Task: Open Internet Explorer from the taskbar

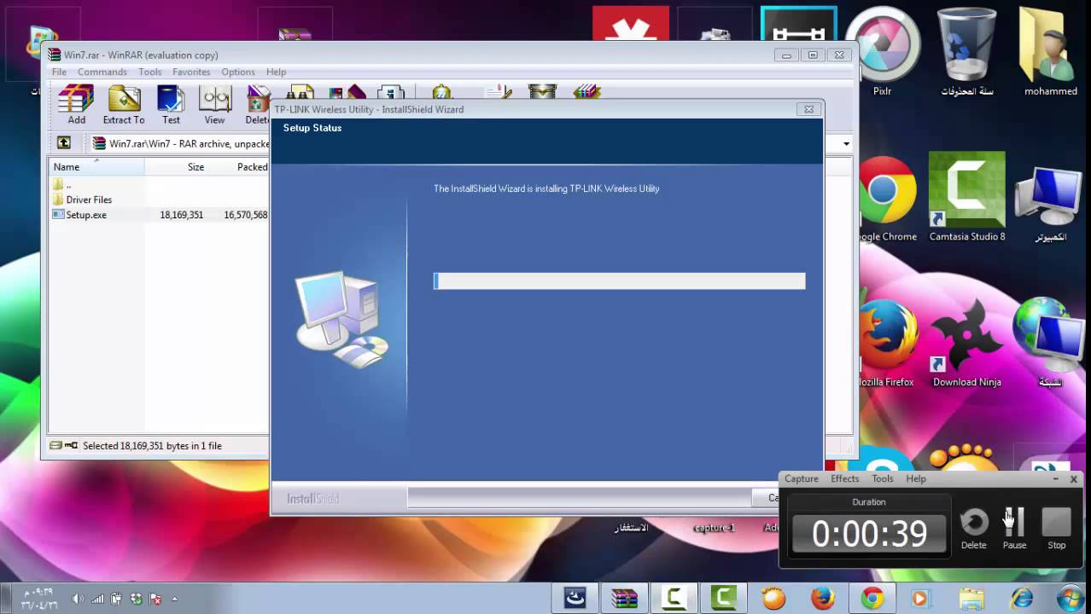Action: click(x=1021, y=598)
